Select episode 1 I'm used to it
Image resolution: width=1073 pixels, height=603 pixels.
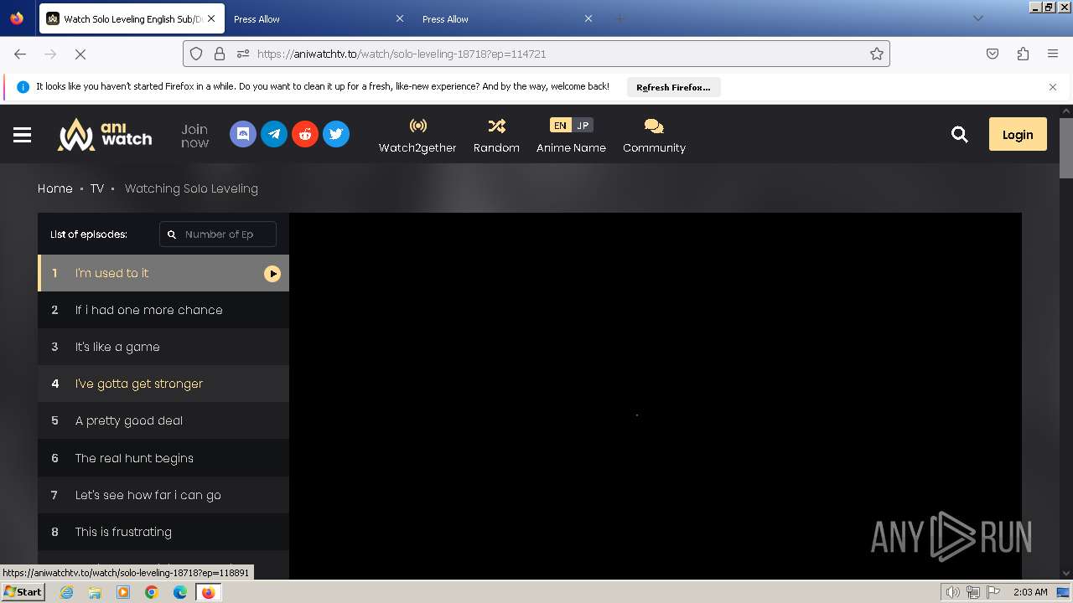coord(163,273)
